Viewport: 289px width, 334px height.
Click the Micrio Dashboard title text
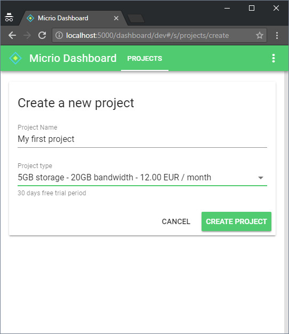tap(73, 58)
